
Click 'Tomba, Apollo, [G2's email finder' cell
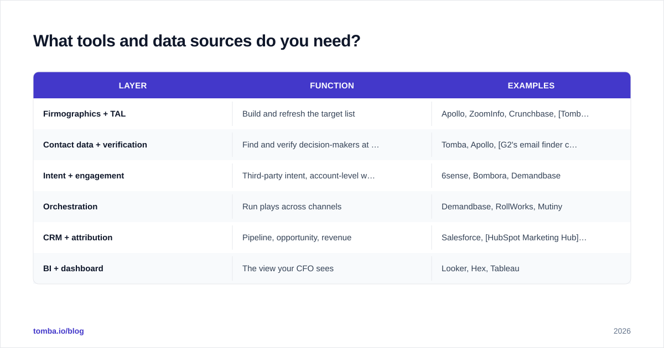click(x=531, y=145)
